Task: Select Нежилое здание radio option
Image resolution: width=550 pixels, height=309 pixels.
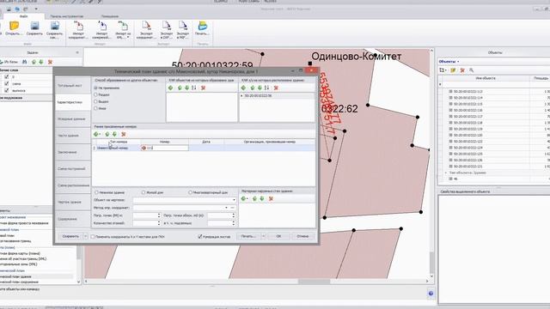Action: click(96, 192)
